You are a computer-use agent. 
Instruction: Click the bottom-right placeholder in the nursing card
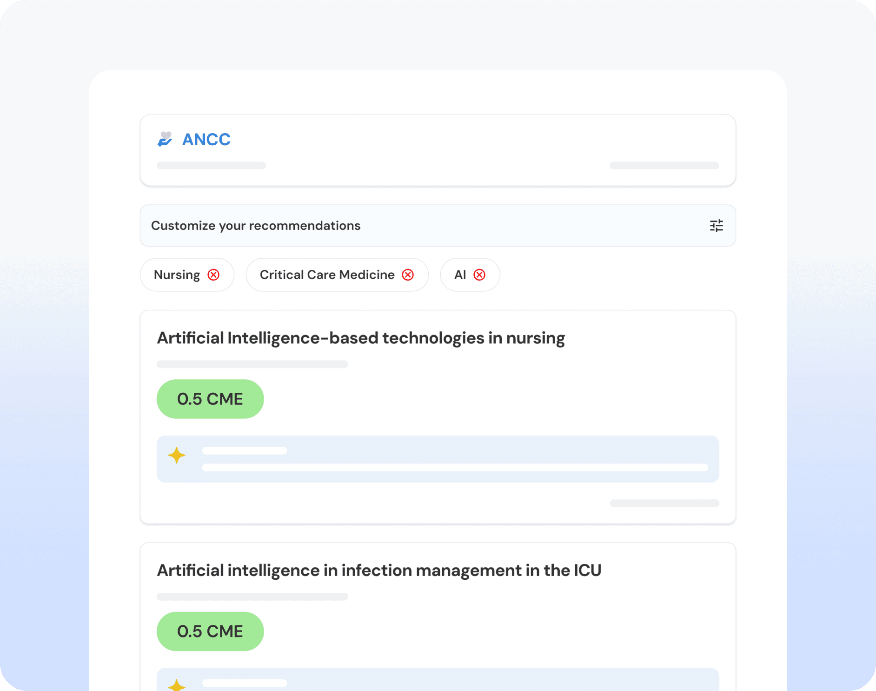(664, 503)
